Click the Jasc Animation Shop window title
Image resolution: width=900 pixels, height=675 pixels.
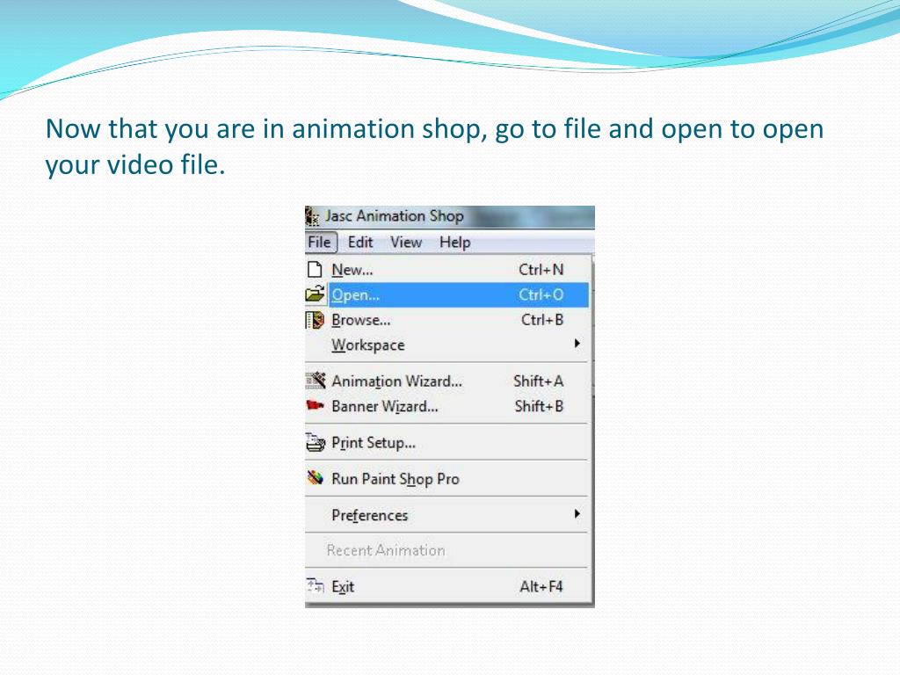(395, 216)
